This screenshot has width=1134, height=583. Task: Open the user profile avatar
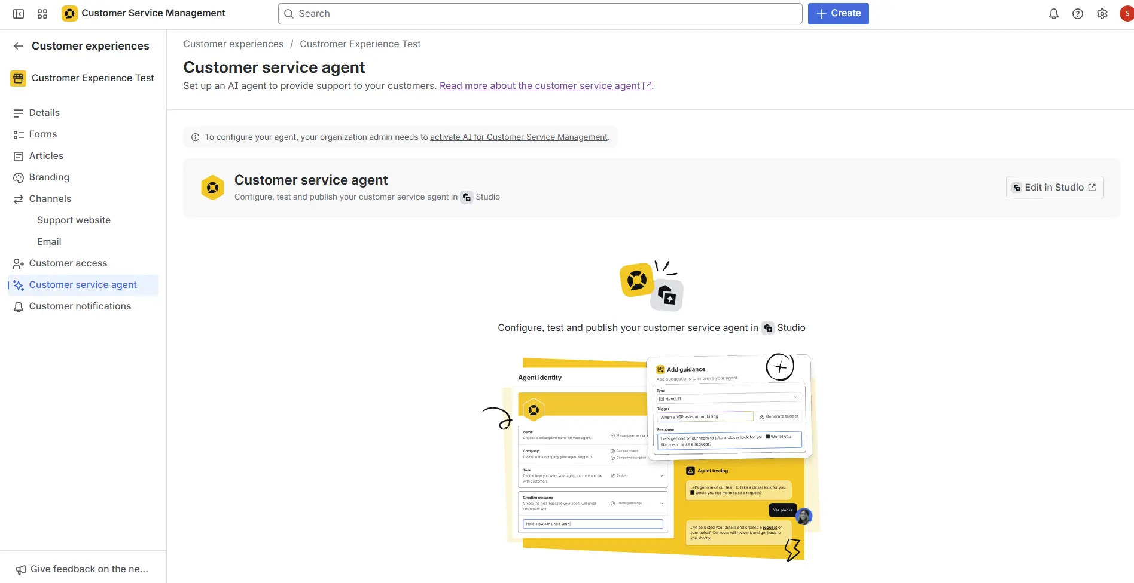coord(1126,14)
